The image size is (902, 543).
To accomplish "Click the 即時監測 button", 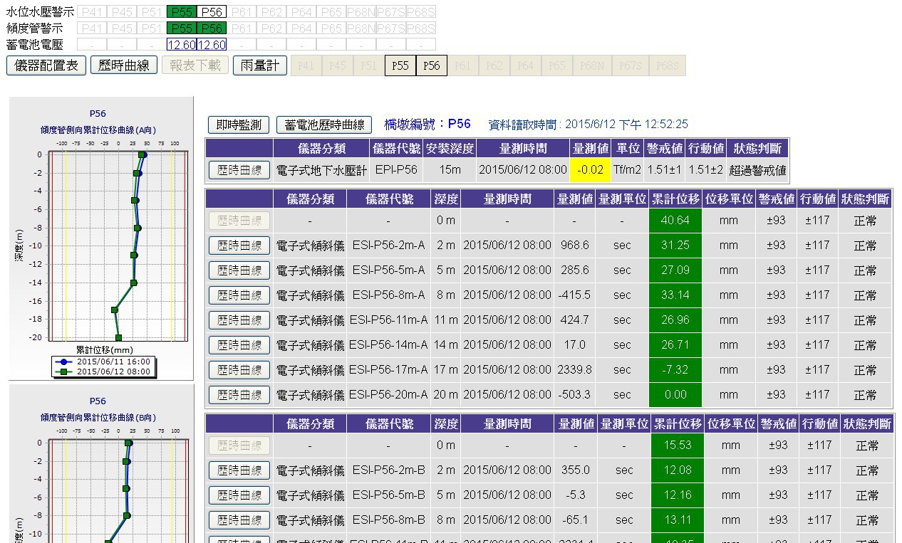I will click(239, 125).
